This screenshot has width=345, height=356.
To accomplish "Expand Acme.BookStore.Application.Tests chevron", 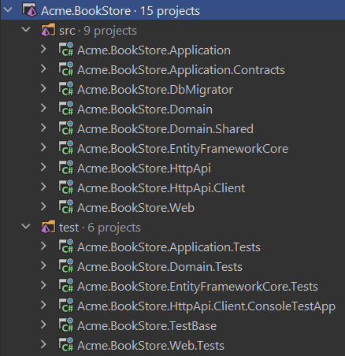I will pyautogui.click(x=43, y=247).
